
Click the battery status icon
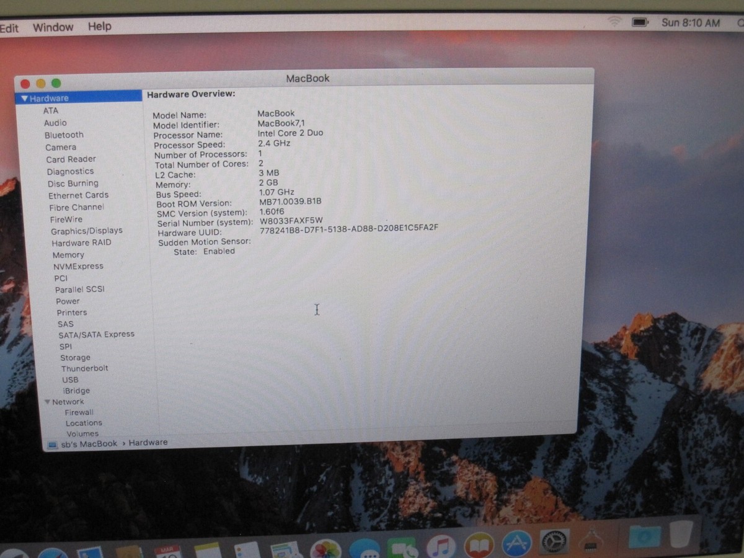click(x=639, y=20)
